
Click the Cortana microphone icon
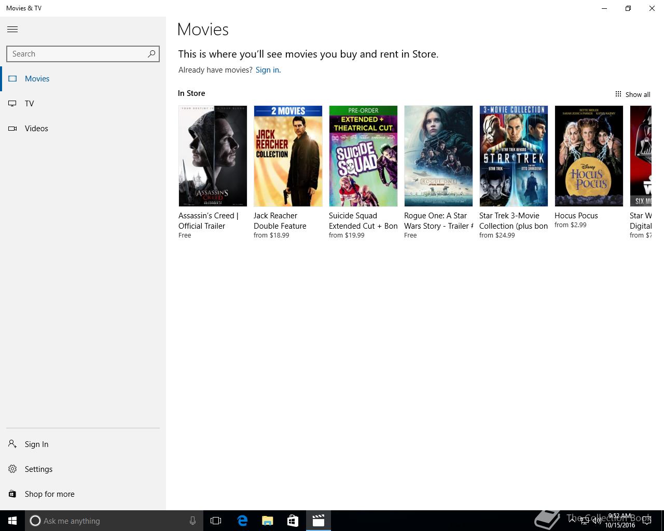point(192,521)
